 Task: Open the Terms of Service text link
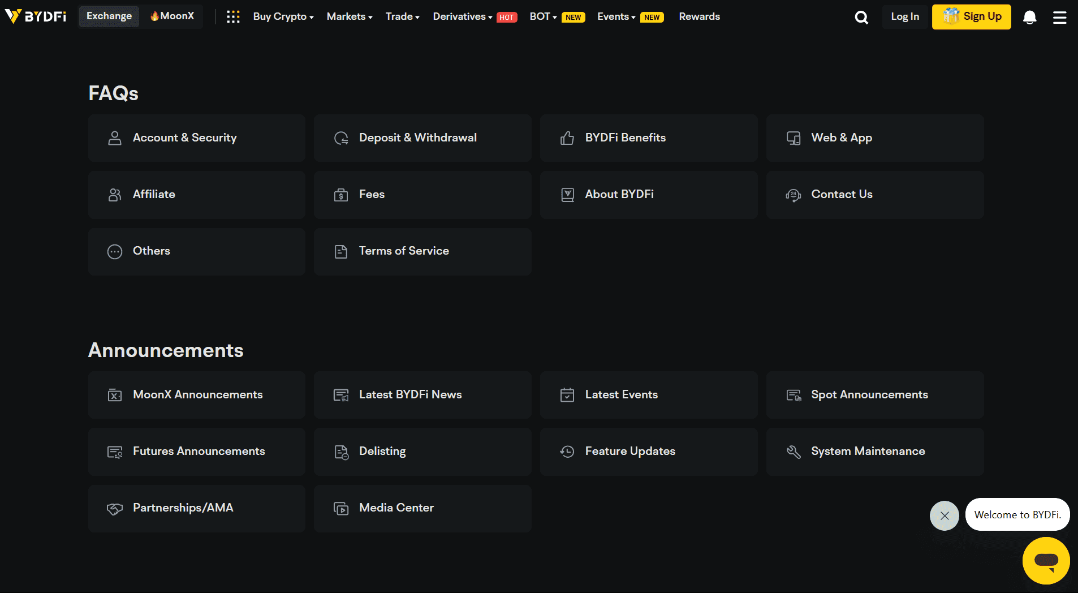click(404, 251)
